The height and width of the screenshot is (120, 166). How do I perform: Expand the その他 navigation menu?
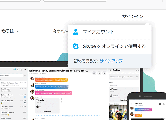pyautogui.click(x=10, y=31)
